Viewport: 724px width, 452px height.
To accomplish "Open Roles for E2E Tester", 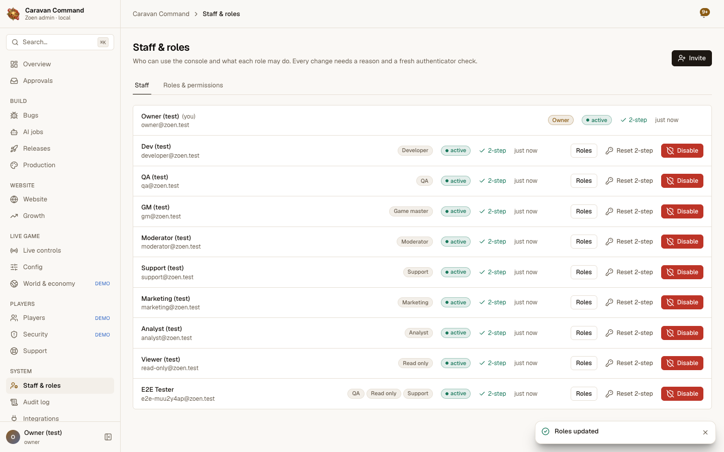I will tap(584, 394).
